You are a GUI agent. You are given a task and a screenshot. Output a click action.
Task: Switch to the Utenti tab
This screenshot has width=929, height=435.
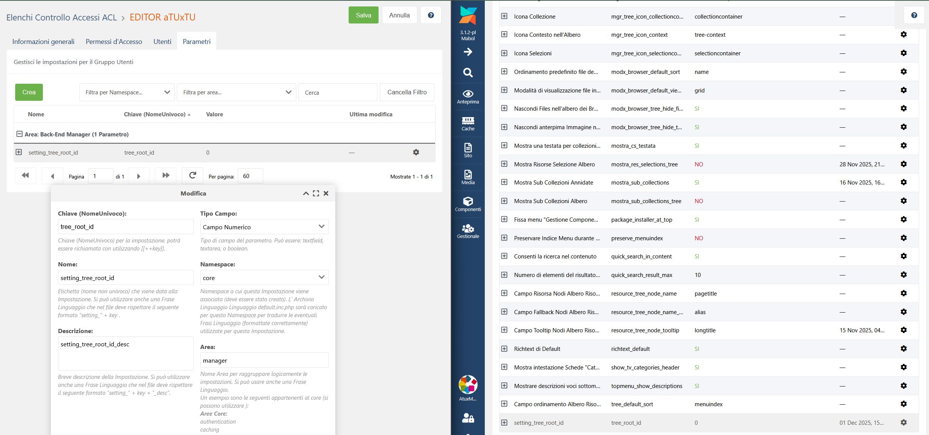tap(162, 42)
